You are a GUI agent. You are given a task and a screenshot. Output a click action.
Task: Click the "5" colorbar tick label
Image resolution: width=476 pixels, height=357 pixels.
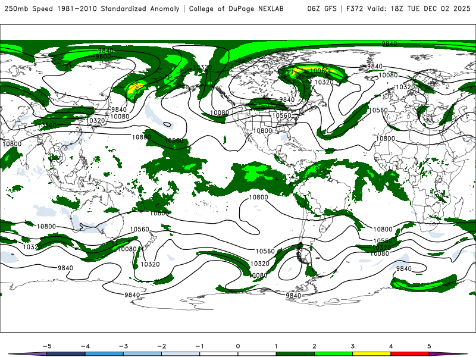(x=429, y=346)
